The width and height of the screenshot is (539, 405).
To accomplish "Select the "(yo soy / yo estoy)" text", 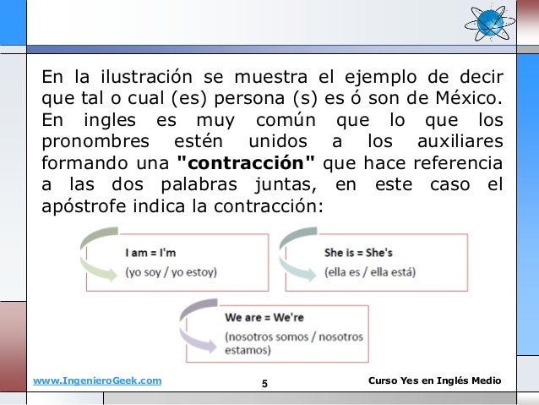I will pos(171,272).
